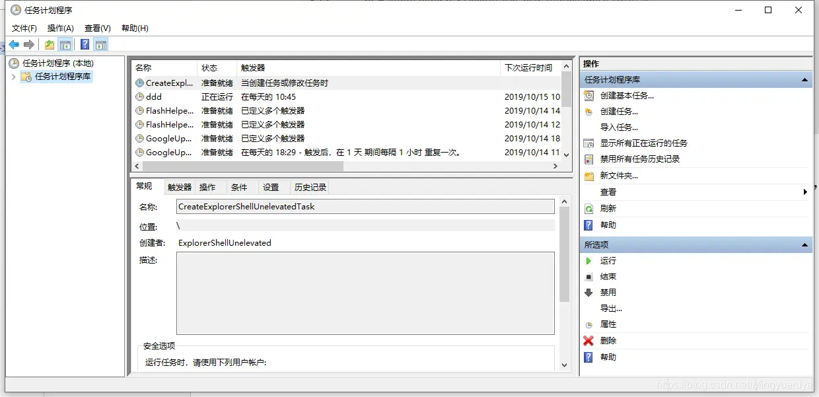Viewport: 819px width, 397px height.
Task: Click 导入任务... in the Actions pane
Action: coord(619,127)
